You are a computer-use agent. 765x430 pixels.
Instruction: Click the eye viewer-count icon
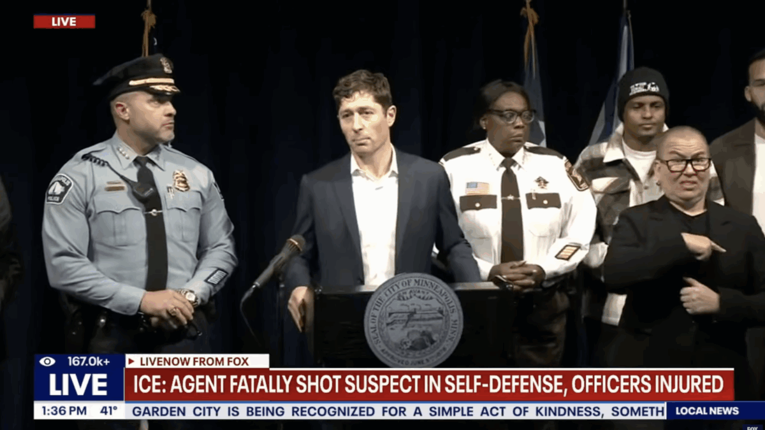coord(47,361)
